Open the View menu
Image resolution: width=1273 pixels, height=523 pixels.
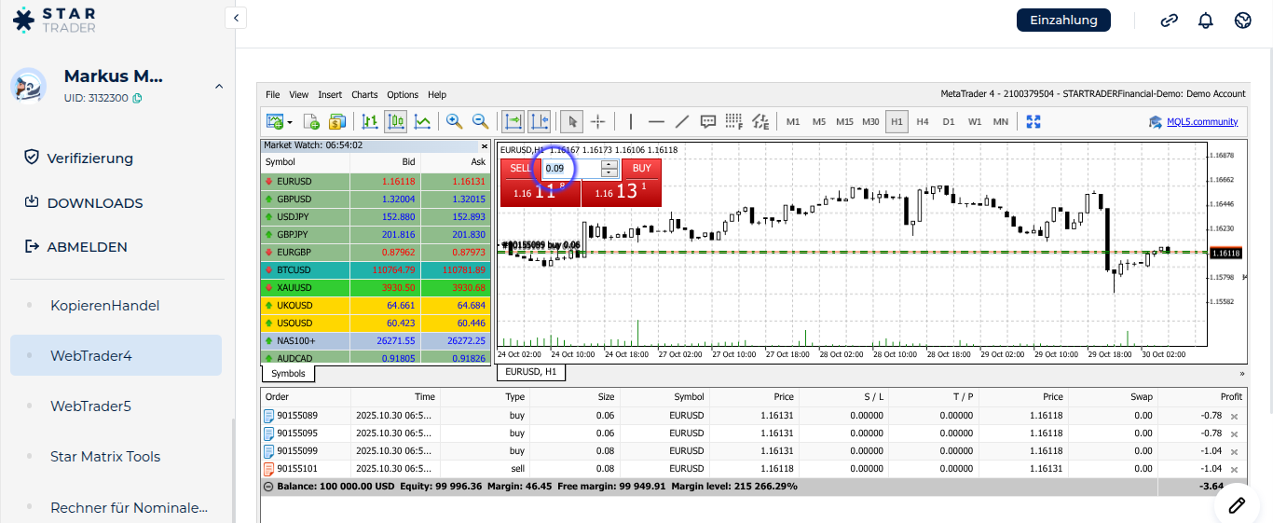pos(298,94)
